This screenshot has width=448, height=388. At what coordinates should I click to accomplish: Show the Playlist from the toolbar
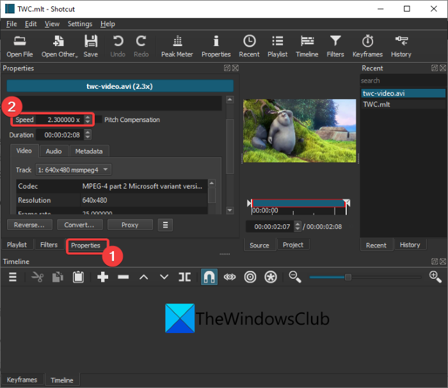click(x=277, y=46)
